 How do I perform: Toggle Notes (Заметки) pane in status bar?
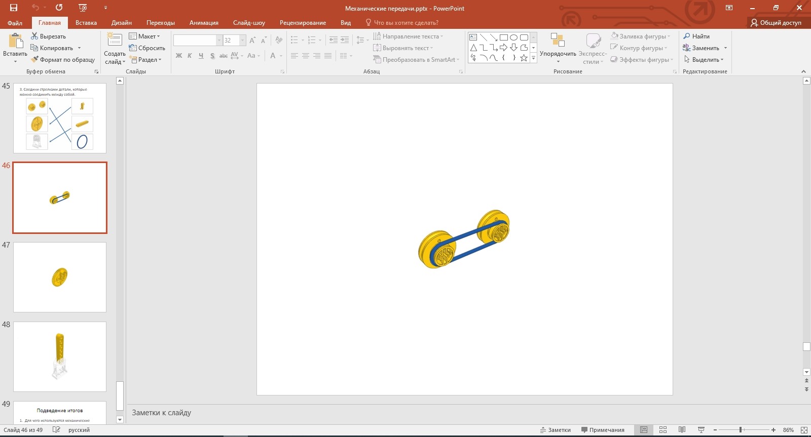pyautogui.click(x=555, y=430)
